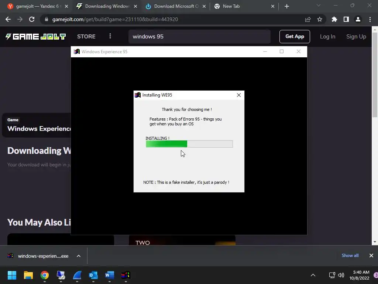378x284 pixels.
Task: Click the Windows Experience 95 taskbar icon
Action: [126, 275]
